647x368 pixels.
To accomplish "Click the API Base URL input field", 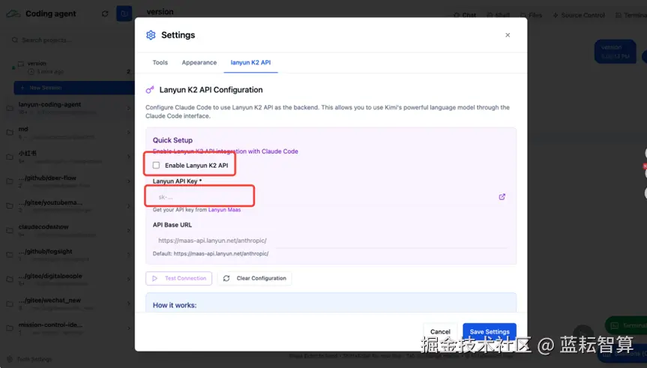I will click(331, 240).
